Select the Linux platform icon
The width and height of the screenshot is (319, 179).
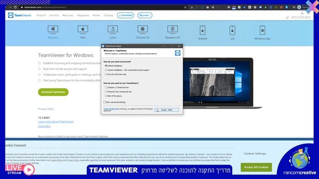pyautogui.click(x=113, y=29)
